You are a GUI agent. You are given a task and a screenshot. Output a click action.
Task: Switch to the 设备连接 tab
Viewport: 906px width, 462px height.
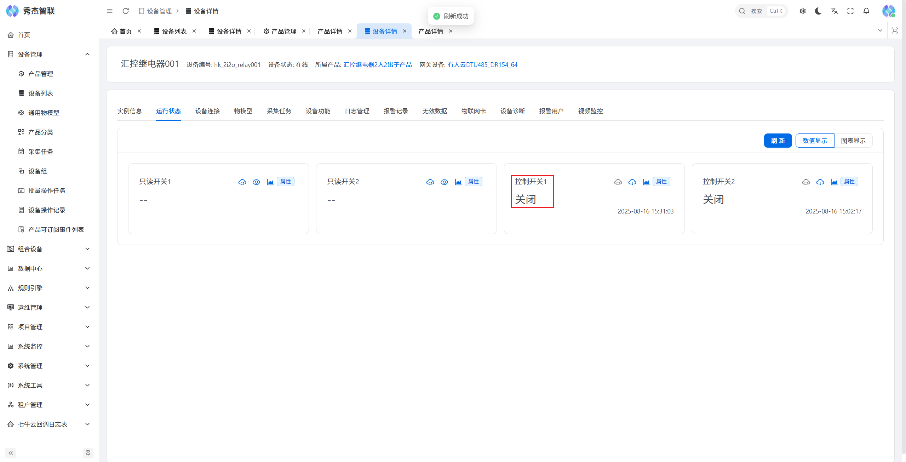[207, 111]
